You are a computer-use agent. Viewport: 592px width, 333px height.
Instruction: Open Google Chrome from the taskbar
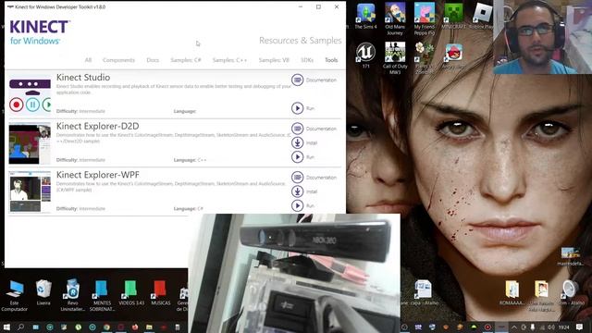pyautogui.click(x=107, y=327)
